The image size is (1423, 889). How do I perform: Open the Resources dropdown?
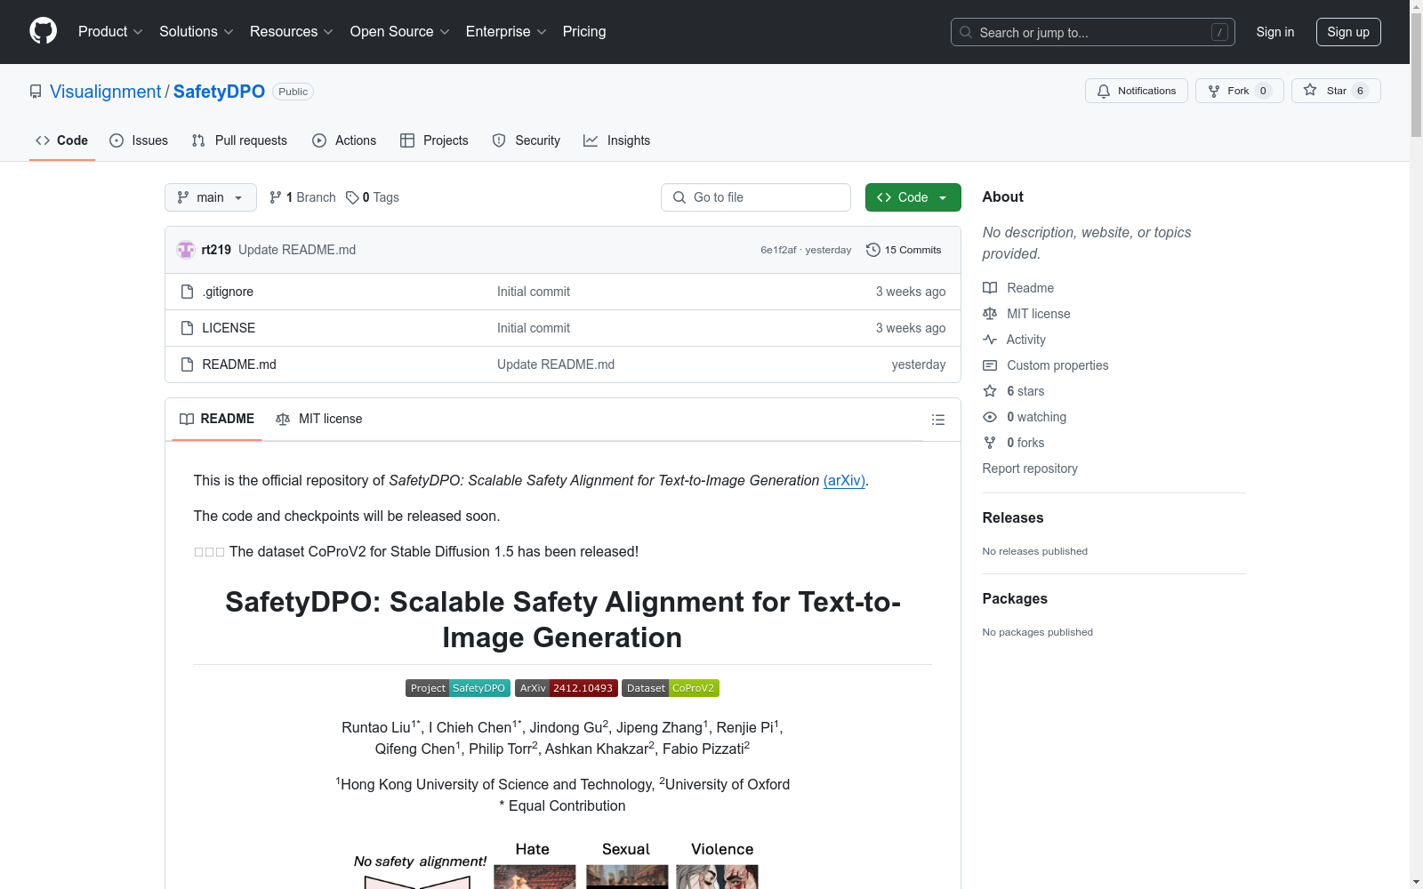[292, 32]
